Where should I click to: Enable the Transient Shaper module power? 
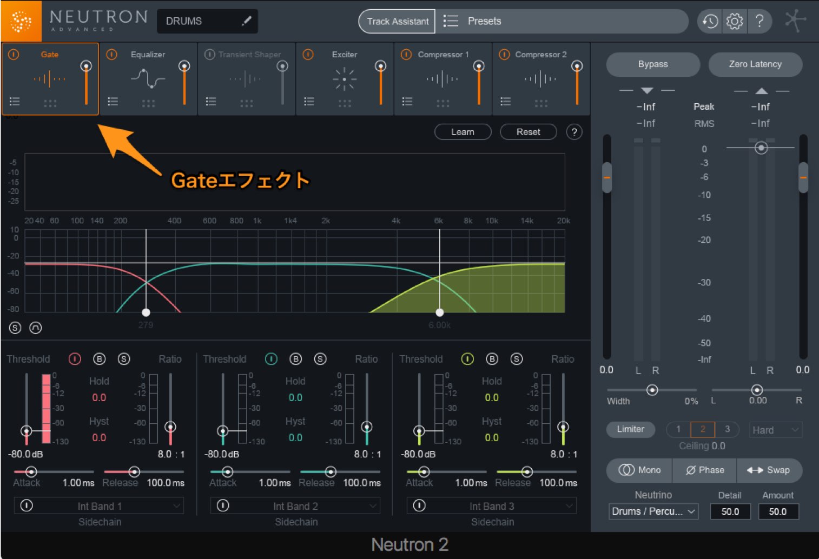point(210,55)
